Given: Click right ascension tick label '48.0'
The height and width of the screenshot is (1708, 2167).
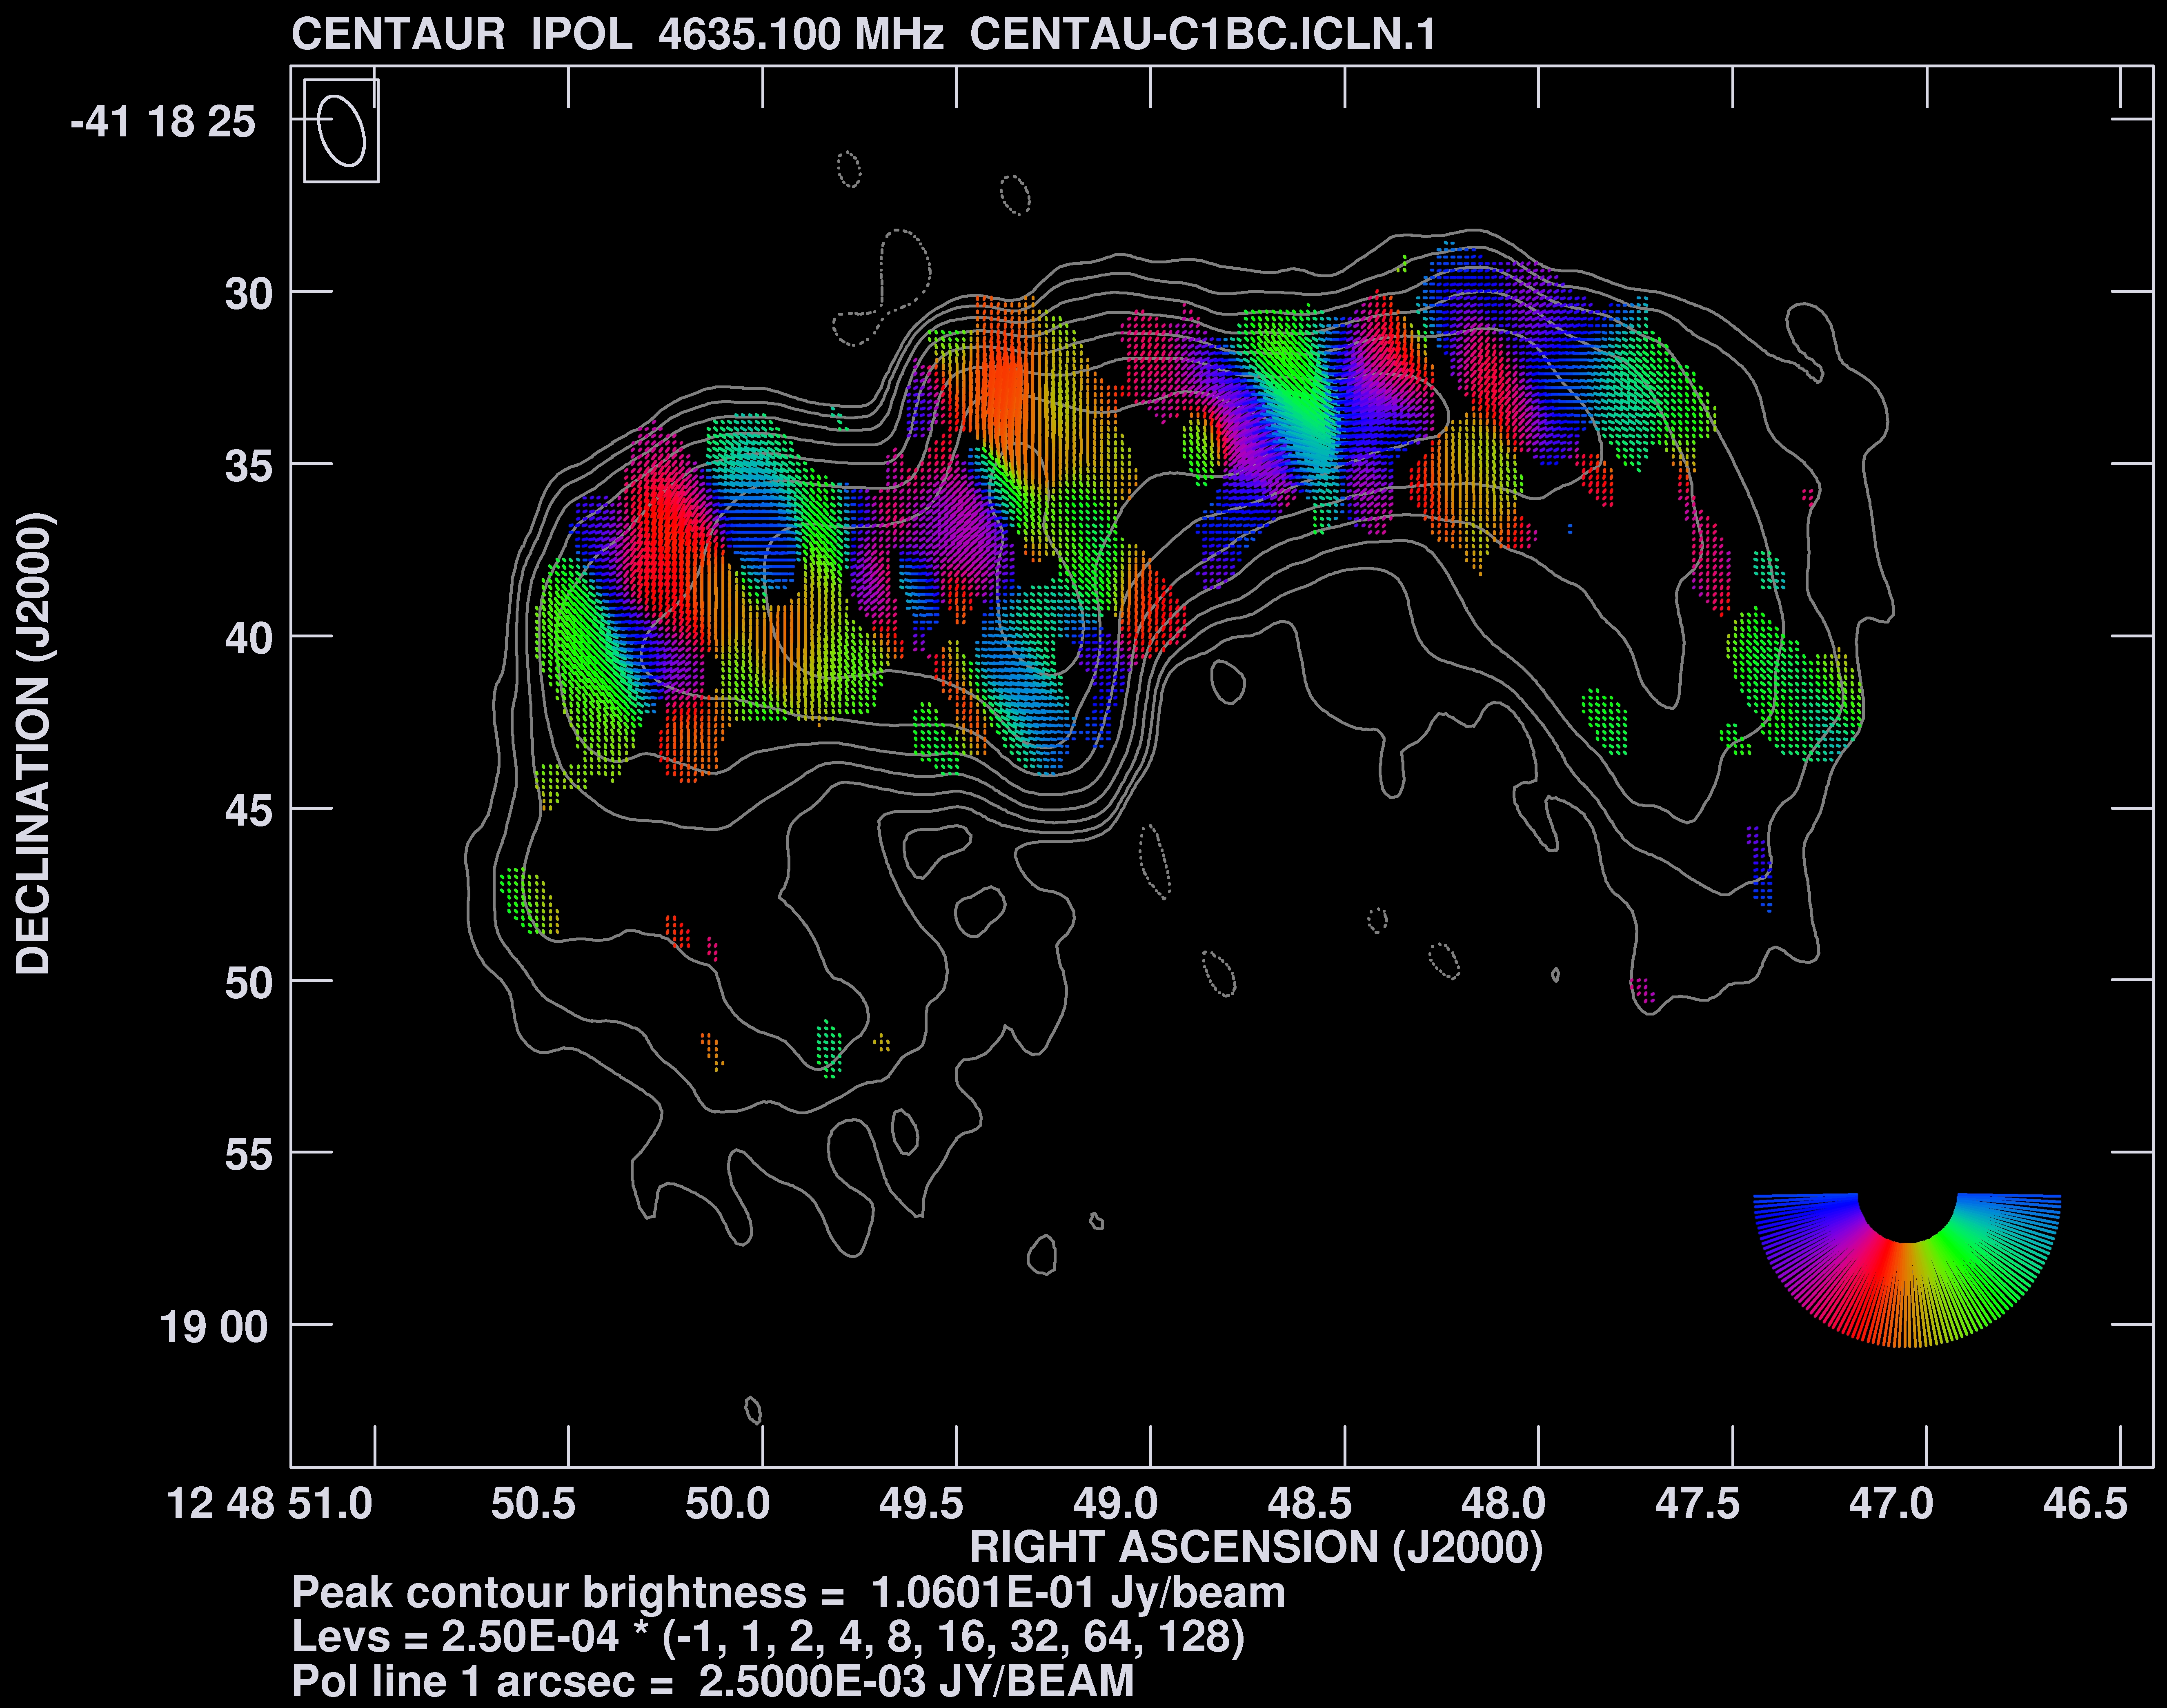Looking at the screenshot, I should coord(1503,1503).
